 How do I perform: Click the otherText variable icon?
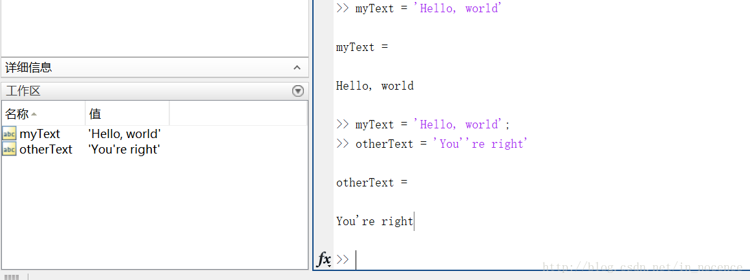pos(9,150)
